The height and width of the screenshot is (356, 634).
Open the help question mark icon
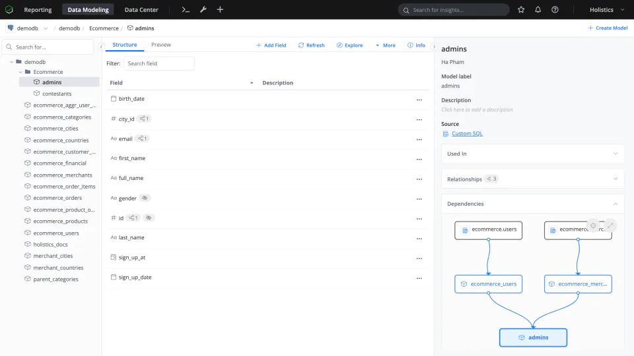pyautogui.click(x=555, y=10)
